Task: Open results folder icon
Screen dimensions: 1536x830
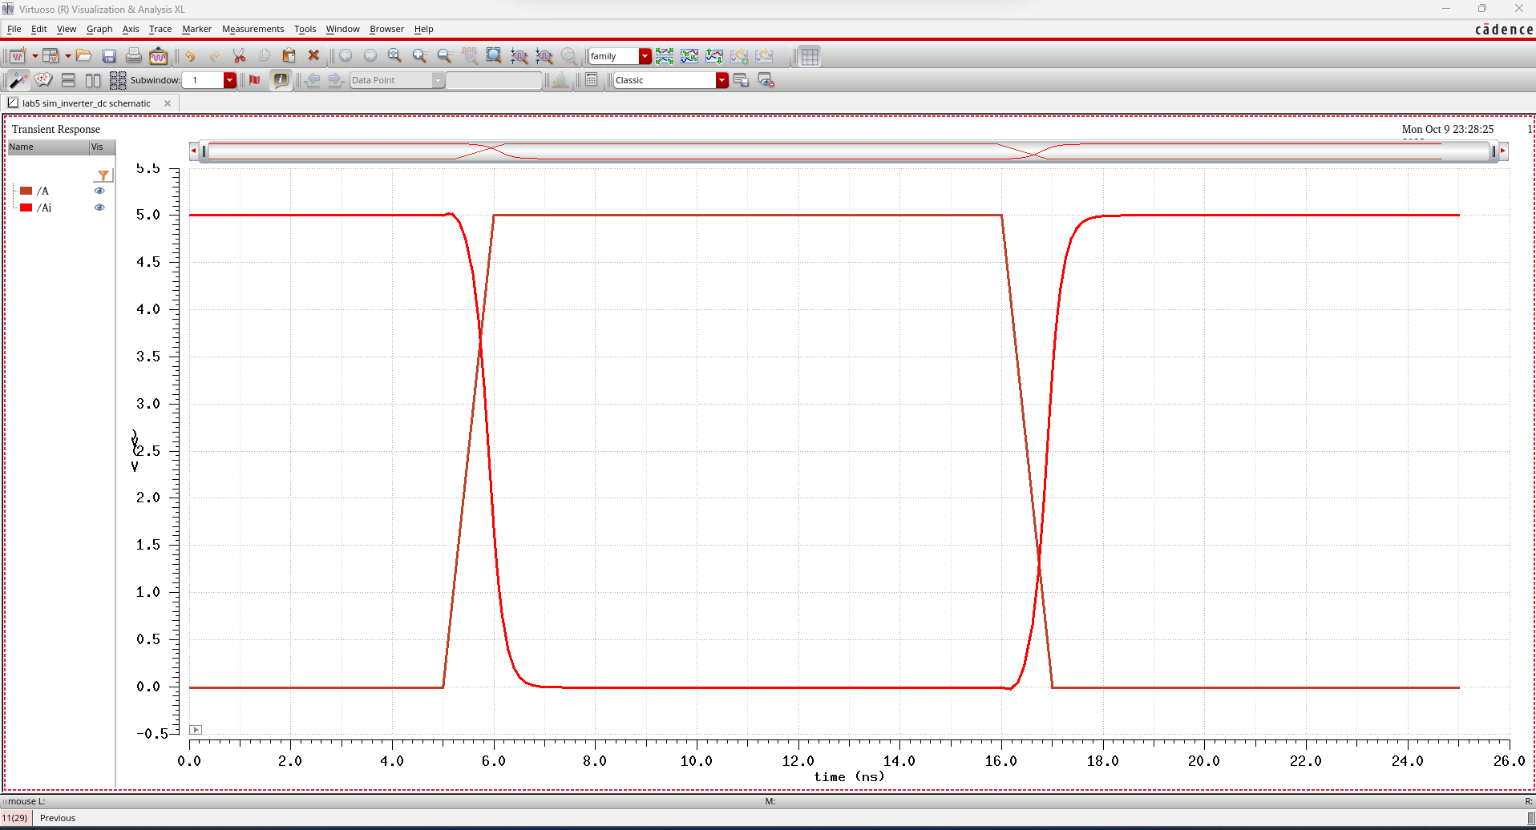Action: pyautogui.click(x=84, y=56)
